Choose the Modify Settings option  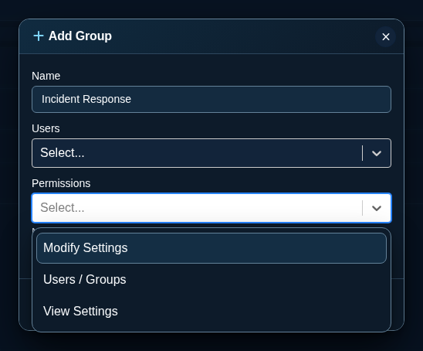211,248
